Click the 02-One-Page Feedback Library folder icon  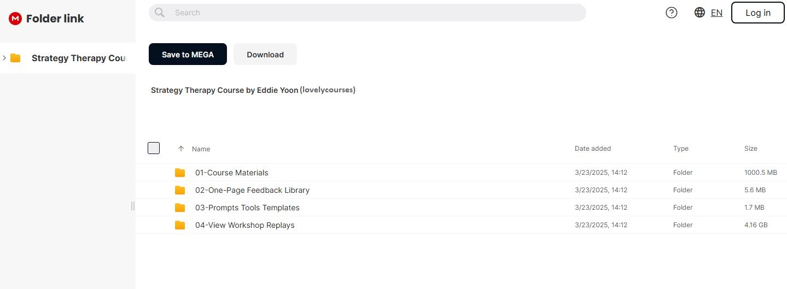(180, 190)
